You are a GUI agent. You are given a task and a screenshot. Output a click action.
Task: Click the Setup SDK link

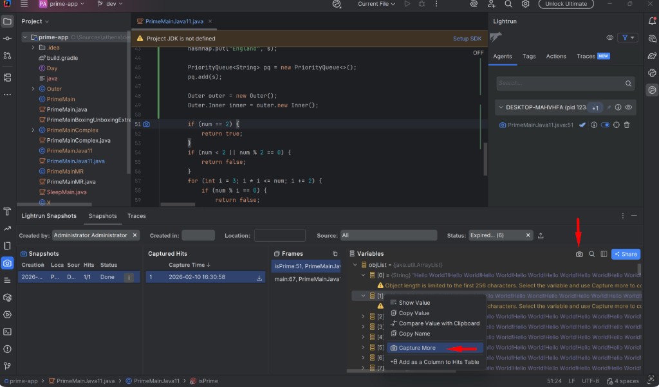[x=467, y=39]
